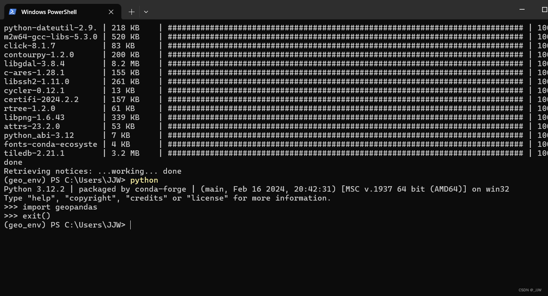Click the c-ares-1.28.1 package name

pos(34,72)
